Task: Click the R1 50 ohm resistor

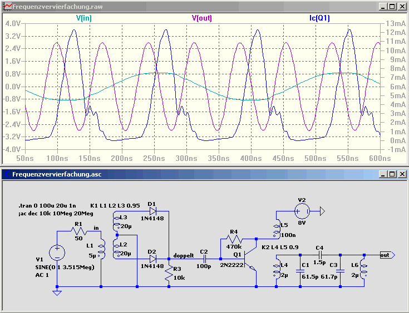Action: (x=79, y=231)
